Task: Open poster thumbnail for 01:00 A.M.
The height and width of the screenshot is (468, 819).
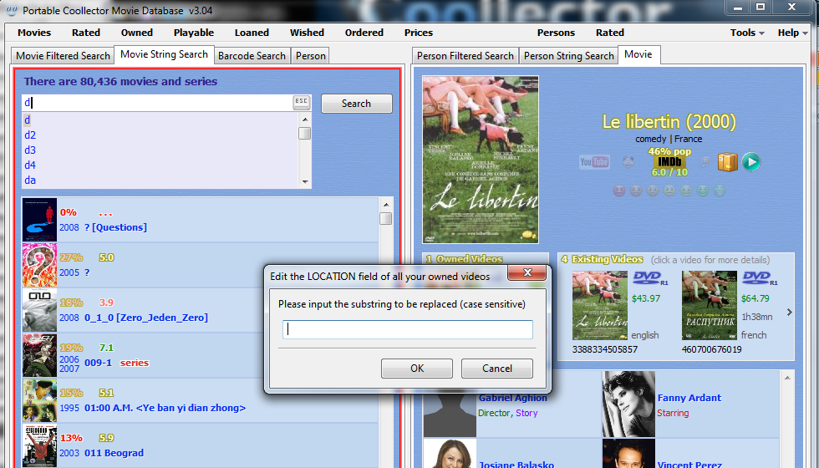Action: tap(40, 400)
